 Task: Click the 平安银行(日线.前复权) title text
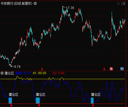[x=17, y=4]
